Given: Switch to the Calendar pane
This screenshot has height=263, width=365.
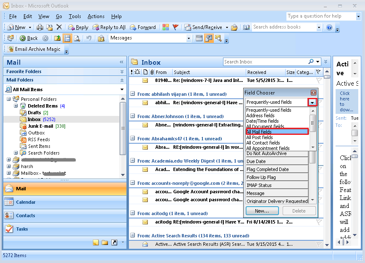Looking at the screenshot, I should click(x=65, y=202).
